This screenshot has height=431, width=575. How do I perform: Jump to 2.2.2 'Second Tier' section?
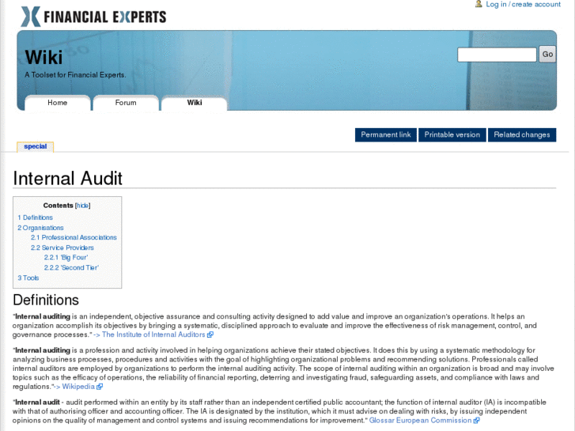71,268
